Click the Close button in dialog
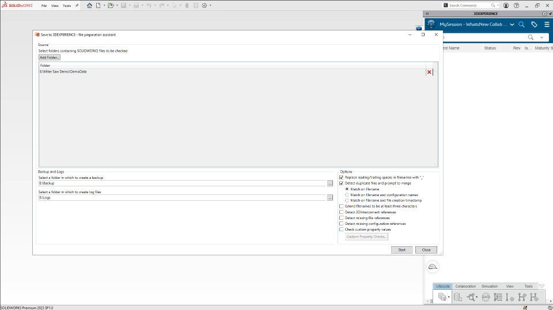This screenshot has width=553, height=310. [x=426, y=250]
